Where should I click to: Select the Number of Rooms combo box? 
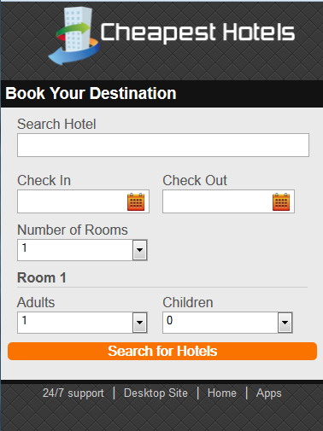click(x=82, y=250)
